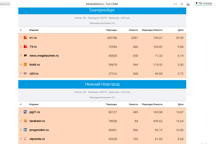This screenshot has width=216, height=144.
Task: Click the Нижний Новгород blue section header
Action: point(102,84)
